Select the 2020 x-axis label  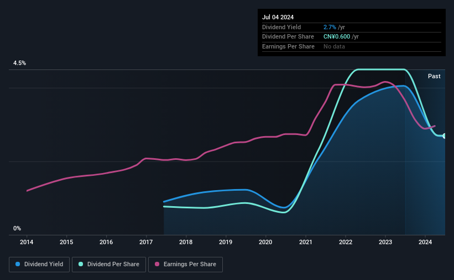click(265, 242)
